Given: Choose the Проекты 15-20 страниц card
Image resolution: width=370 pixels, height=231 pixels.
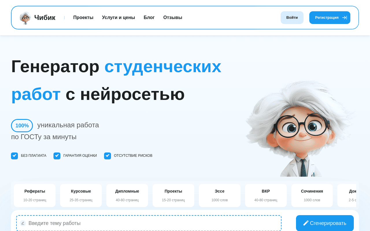Looking at the screenshot, I should pos(173,195).
